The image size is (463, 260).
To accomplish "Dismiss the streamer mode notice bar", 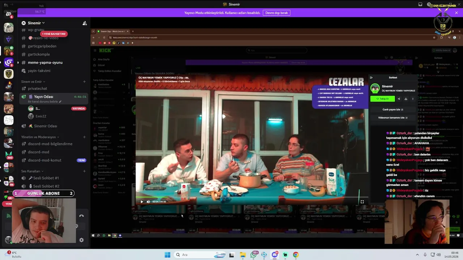I will pos(456,13).
